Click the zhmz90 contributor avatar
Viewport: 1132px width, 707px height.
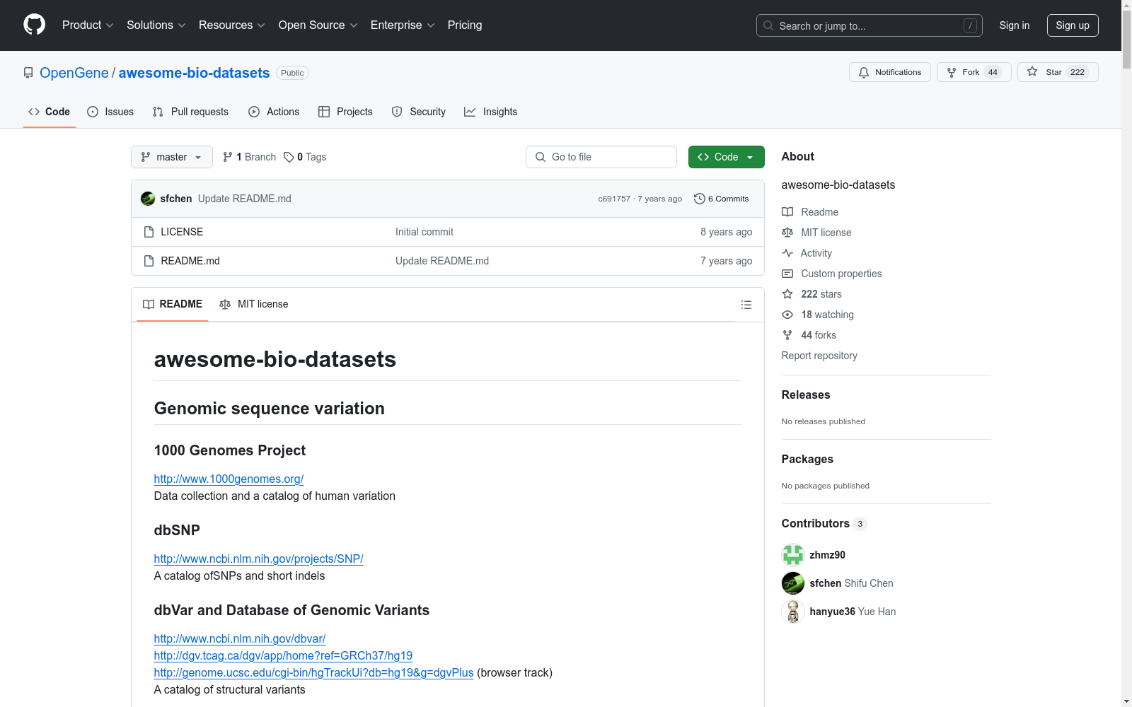point(793,555)
